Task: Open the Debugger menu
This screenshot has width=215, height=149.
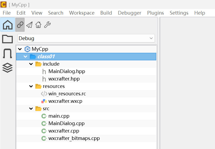Action: [x=130, y=13]
